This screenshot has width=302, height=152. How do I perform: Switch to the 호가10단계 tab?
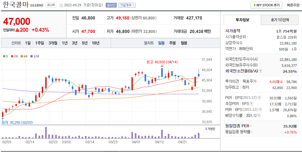pos(280,20)
